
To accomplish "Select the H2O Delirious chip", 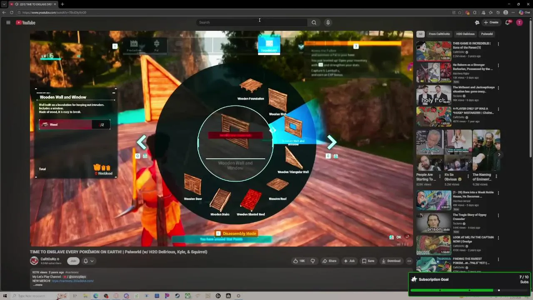I will pyautogui.click(x=465, y=34).
